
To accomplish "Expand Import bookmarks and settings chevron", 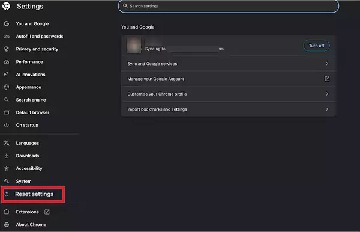I will (327, 109).
